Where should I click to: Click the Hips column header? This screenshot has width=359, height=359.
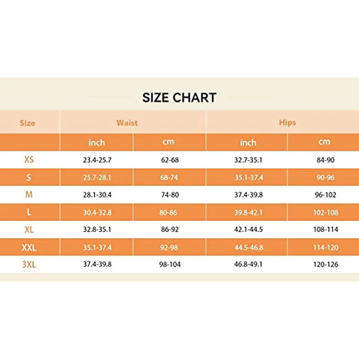(287, 123)
